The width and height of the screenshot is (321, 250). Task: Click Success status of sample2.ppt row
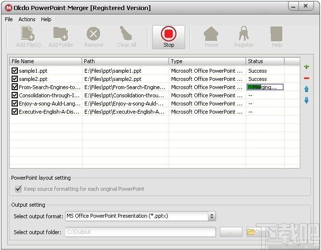pyautogui.click(x=257, y=79)
